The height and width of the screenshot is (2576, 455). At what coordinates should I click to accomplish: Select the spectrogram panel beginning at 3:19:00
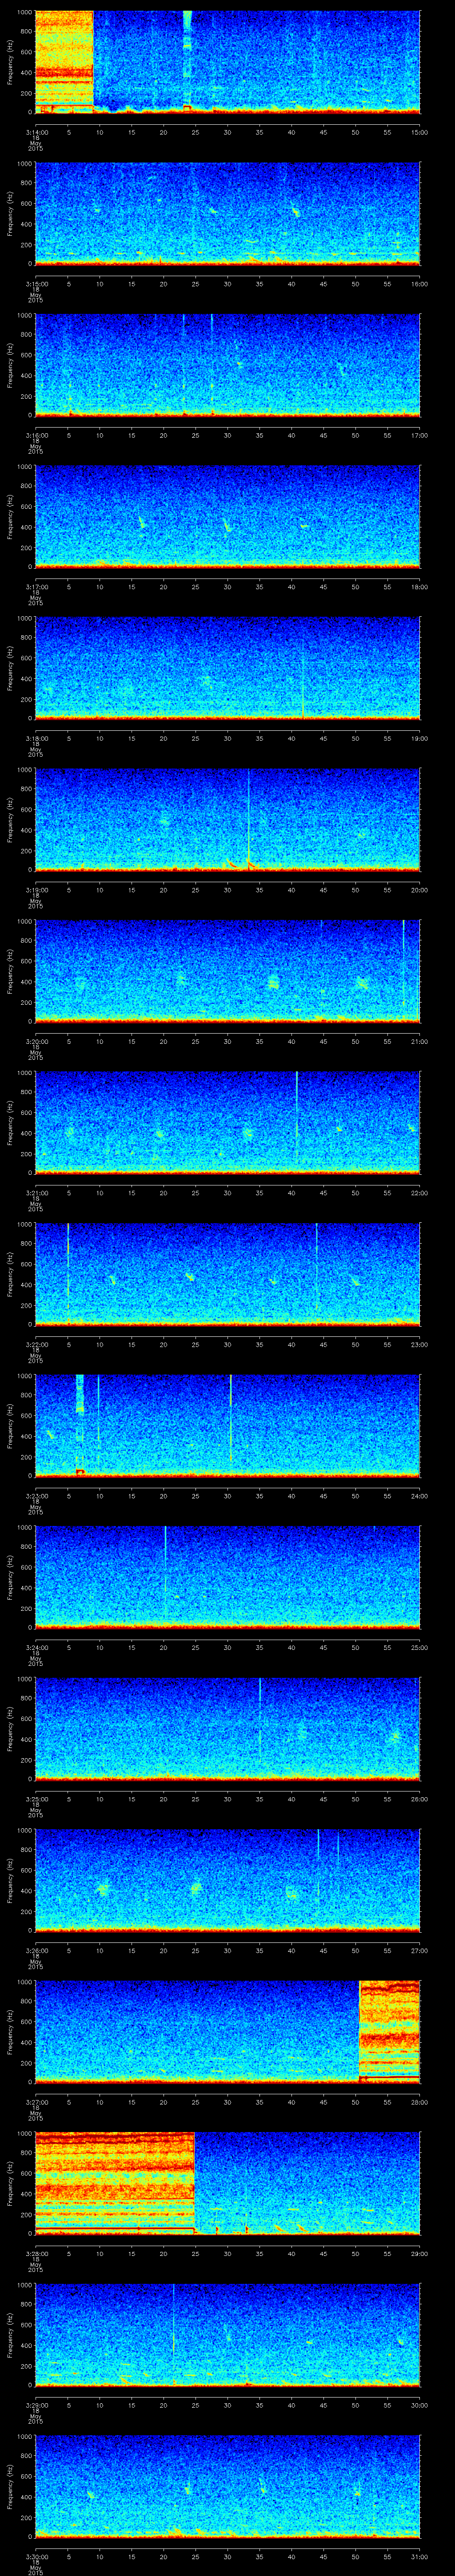click(227, 820)
